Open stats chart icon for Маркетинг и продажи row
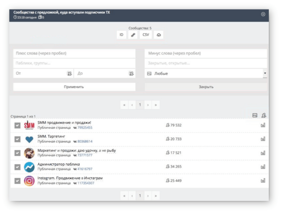281x213 pixels. (263, 153)
